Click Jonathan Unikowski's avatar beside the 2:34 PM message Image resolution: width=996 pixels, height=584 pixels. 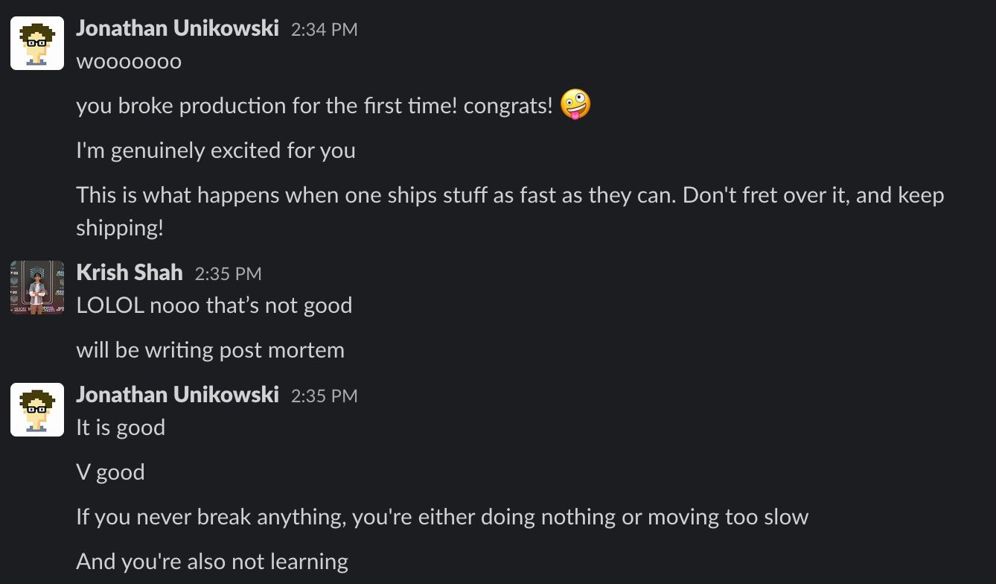click(x=36, y=43)
